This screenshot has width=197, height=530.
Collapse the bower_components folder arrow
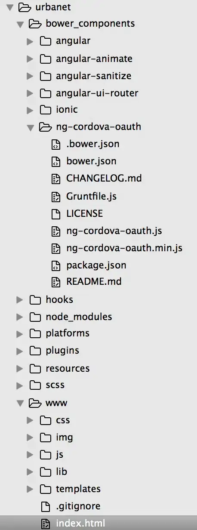point(20,25)
